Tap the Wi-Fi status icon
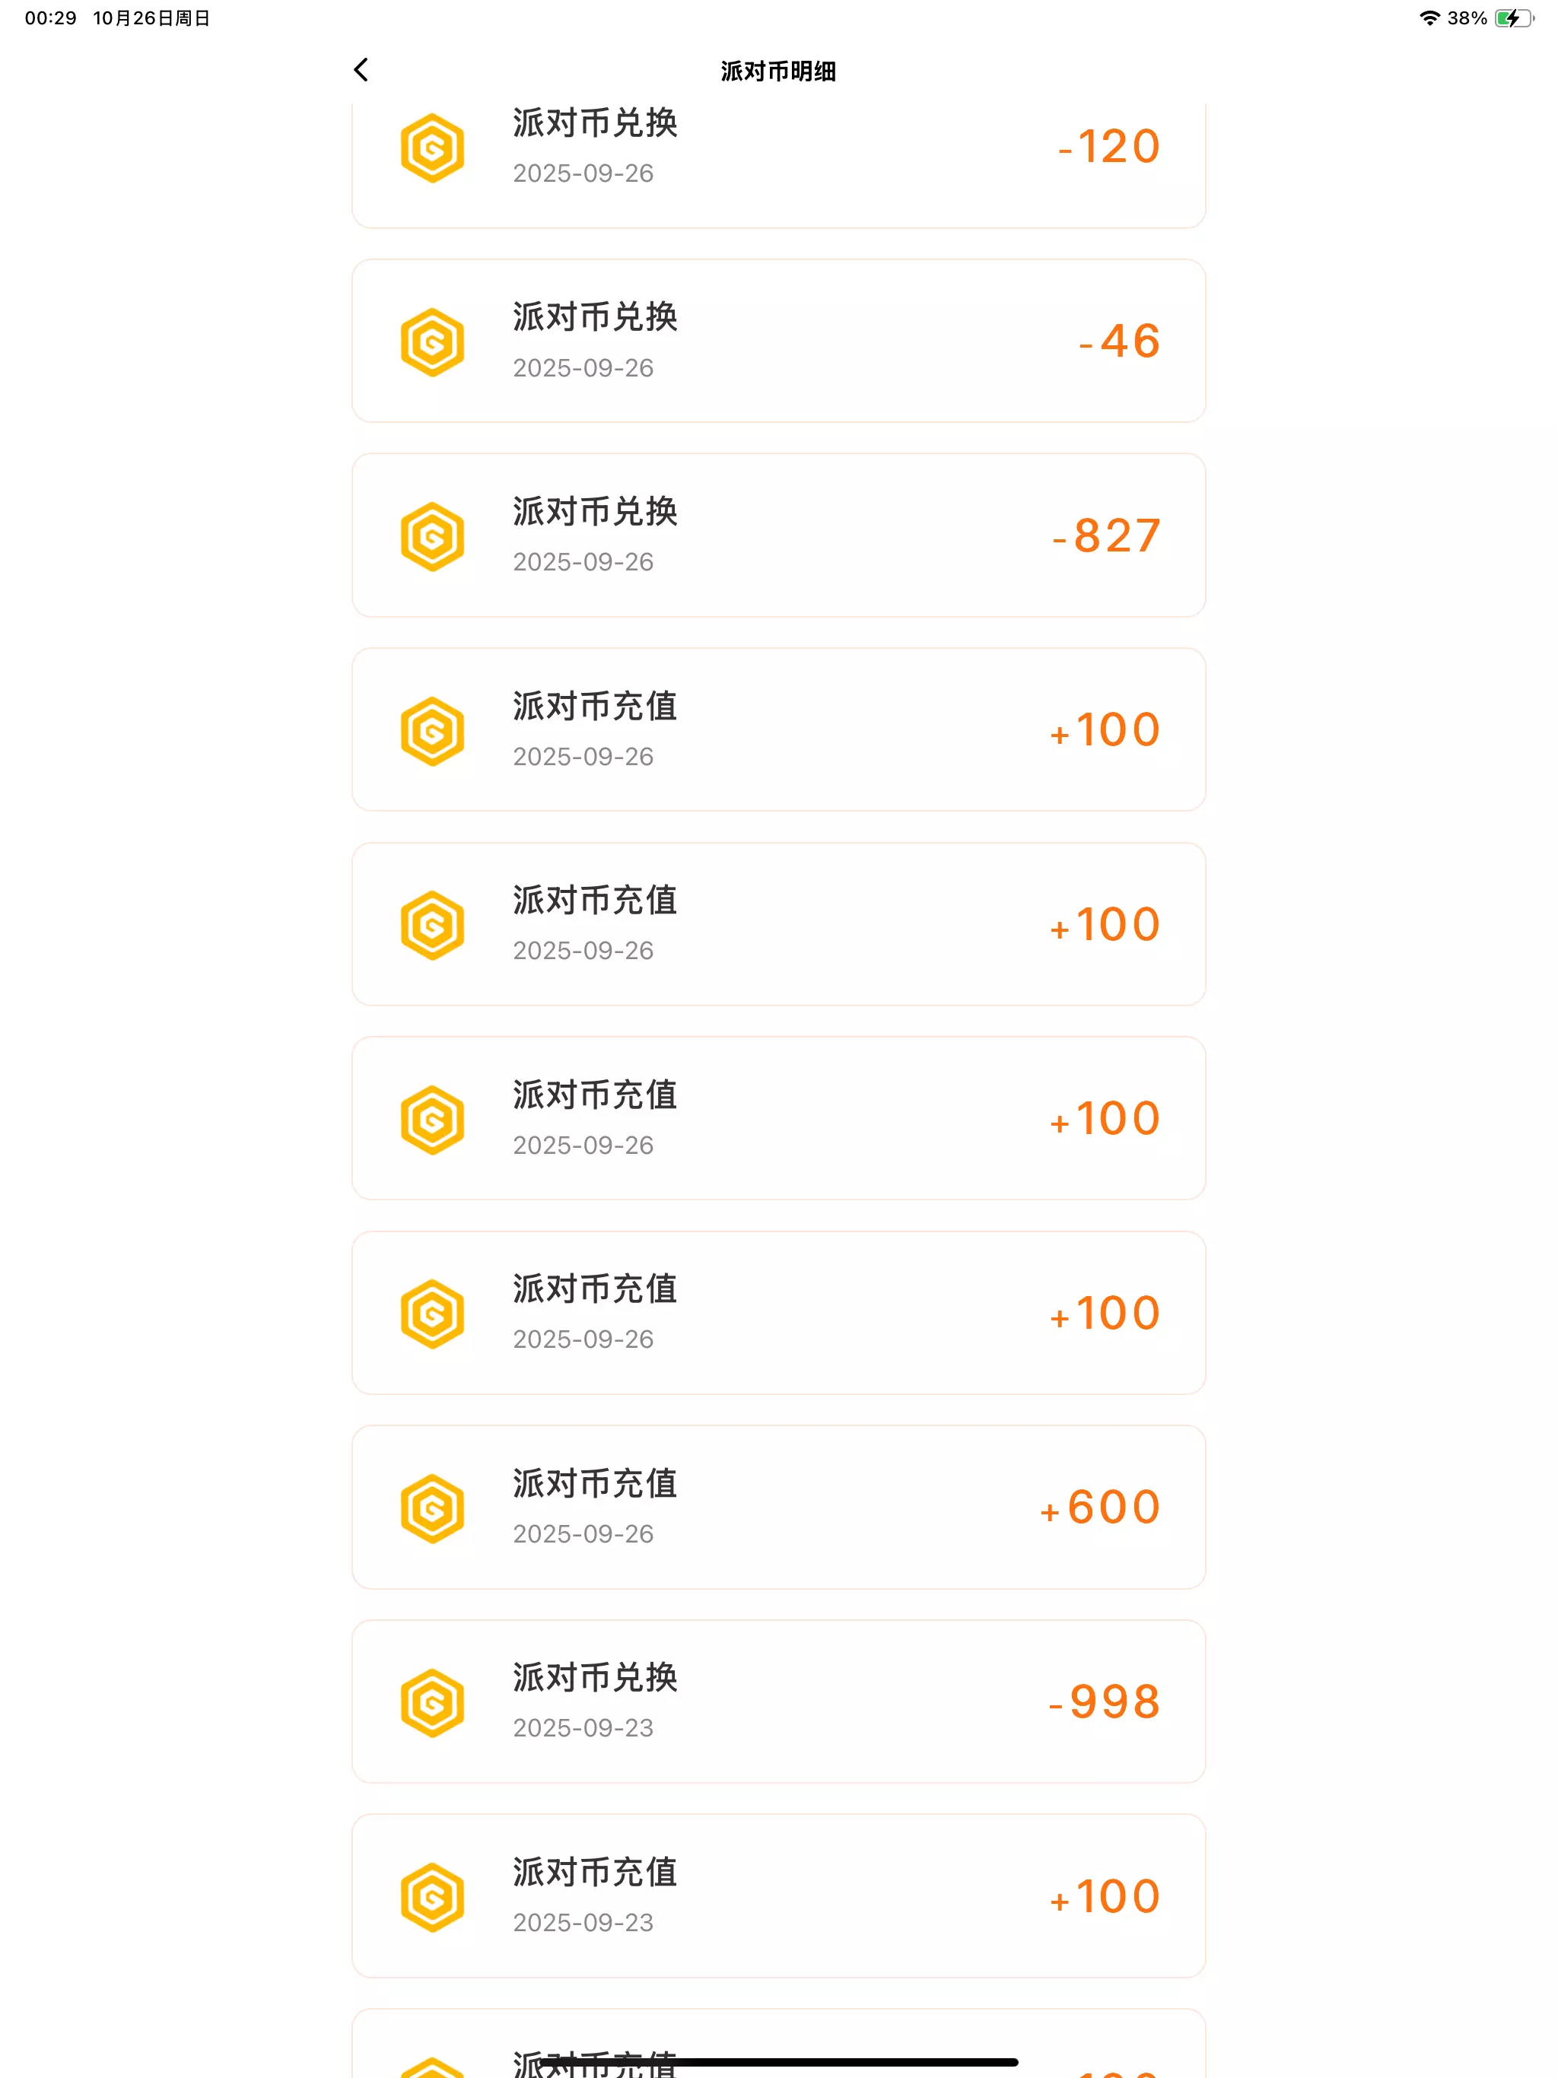1558x2078 pixels. tap(1429, 17)
